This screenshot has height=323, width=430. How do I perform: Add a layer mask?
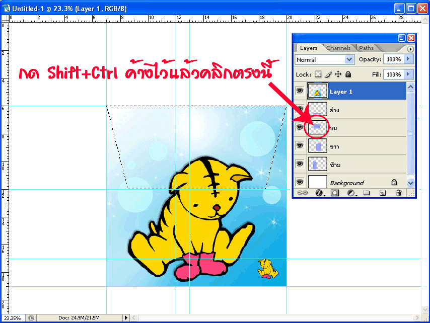334,193
